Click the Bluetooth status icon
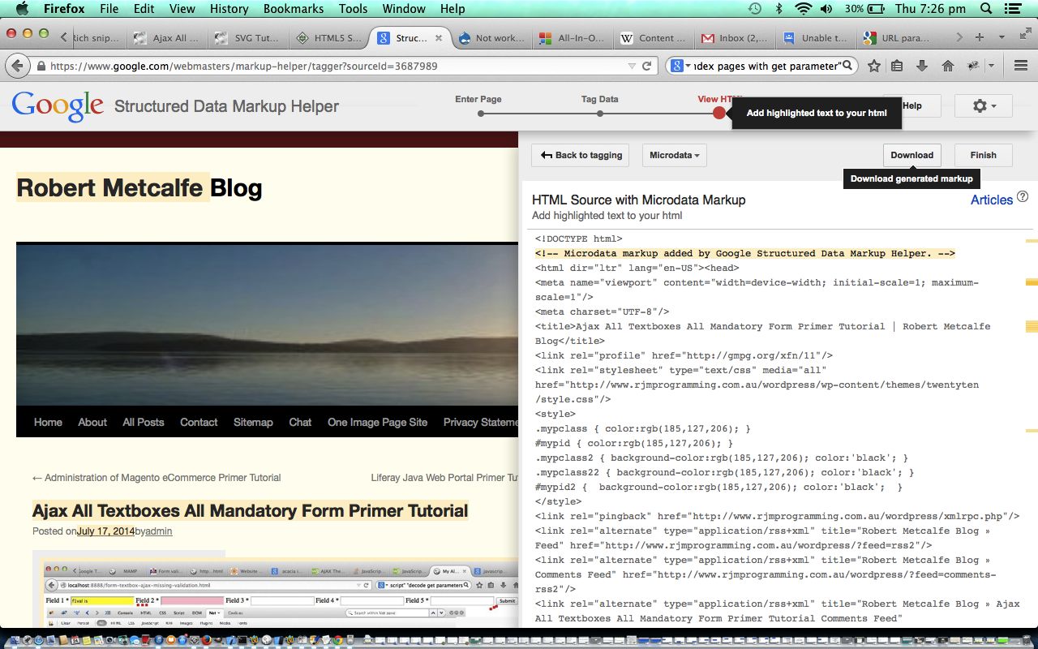 (x=778, y=9)
